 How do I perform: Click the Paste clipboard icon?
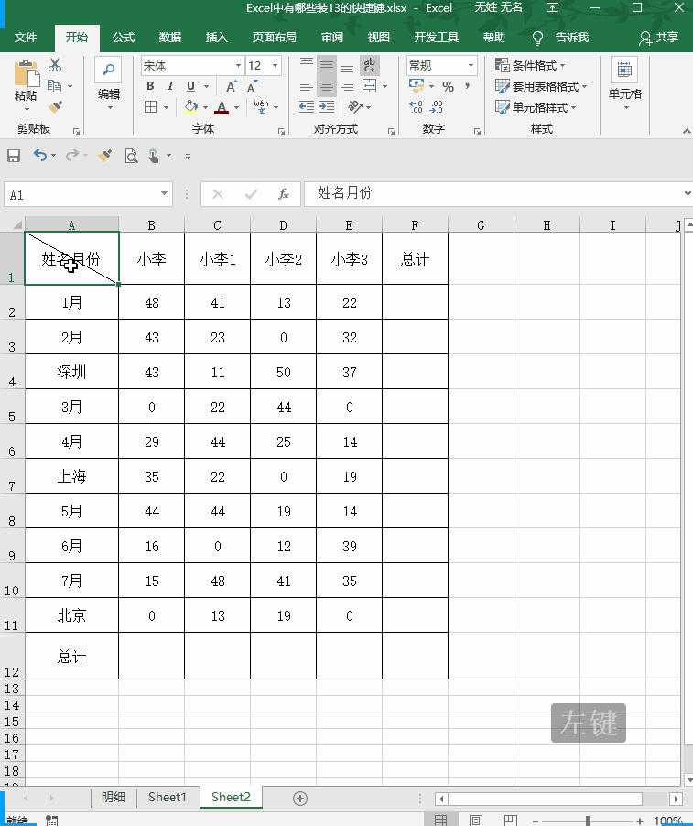[x=27, y=72]
